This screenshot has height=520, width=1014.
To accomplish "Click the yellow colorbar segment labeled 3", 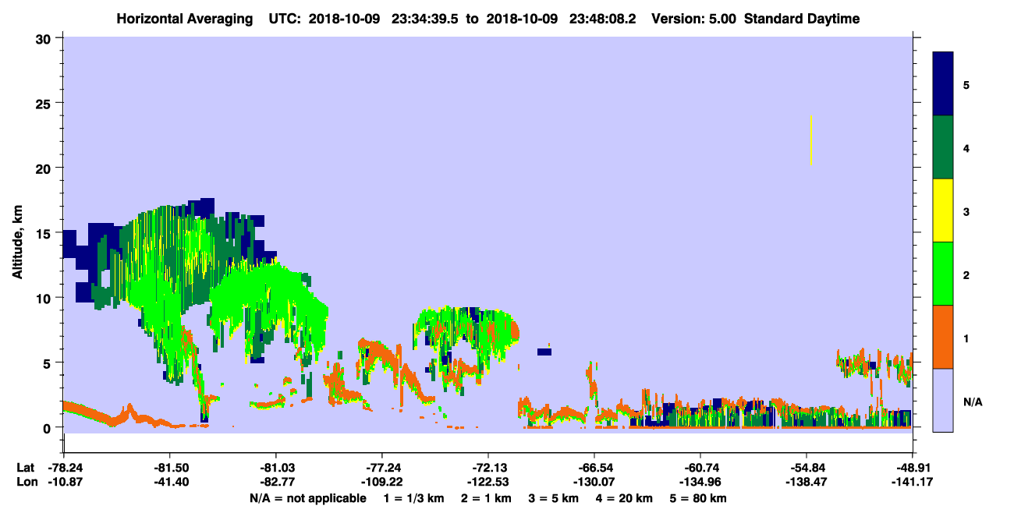I will coord(943,210).
